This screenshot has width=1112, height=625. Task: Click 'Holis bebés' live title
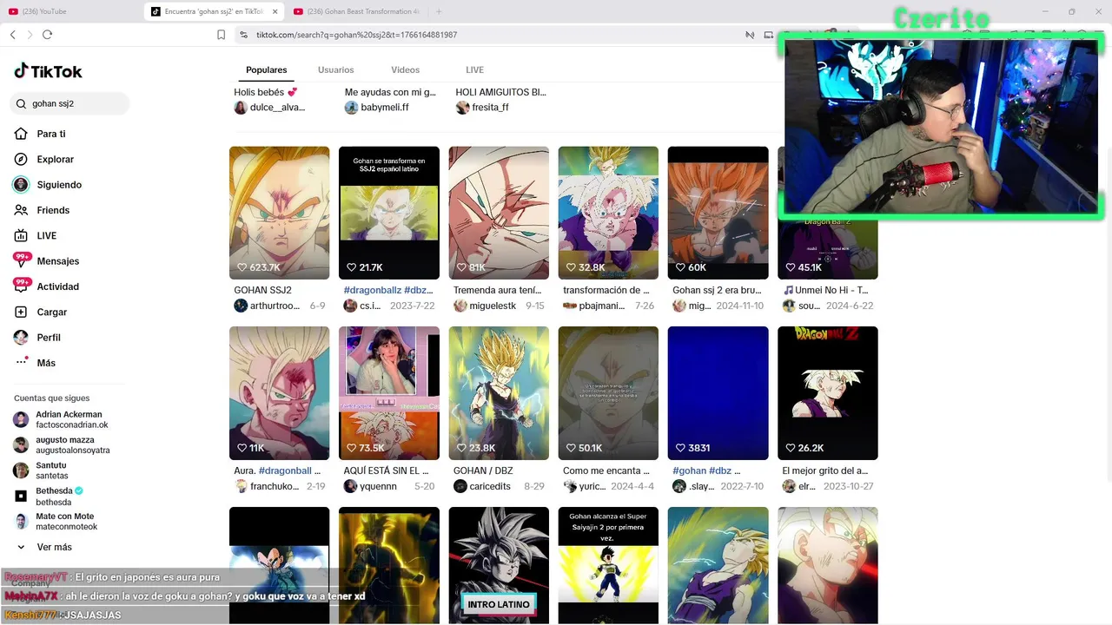(x=265, y=92)
